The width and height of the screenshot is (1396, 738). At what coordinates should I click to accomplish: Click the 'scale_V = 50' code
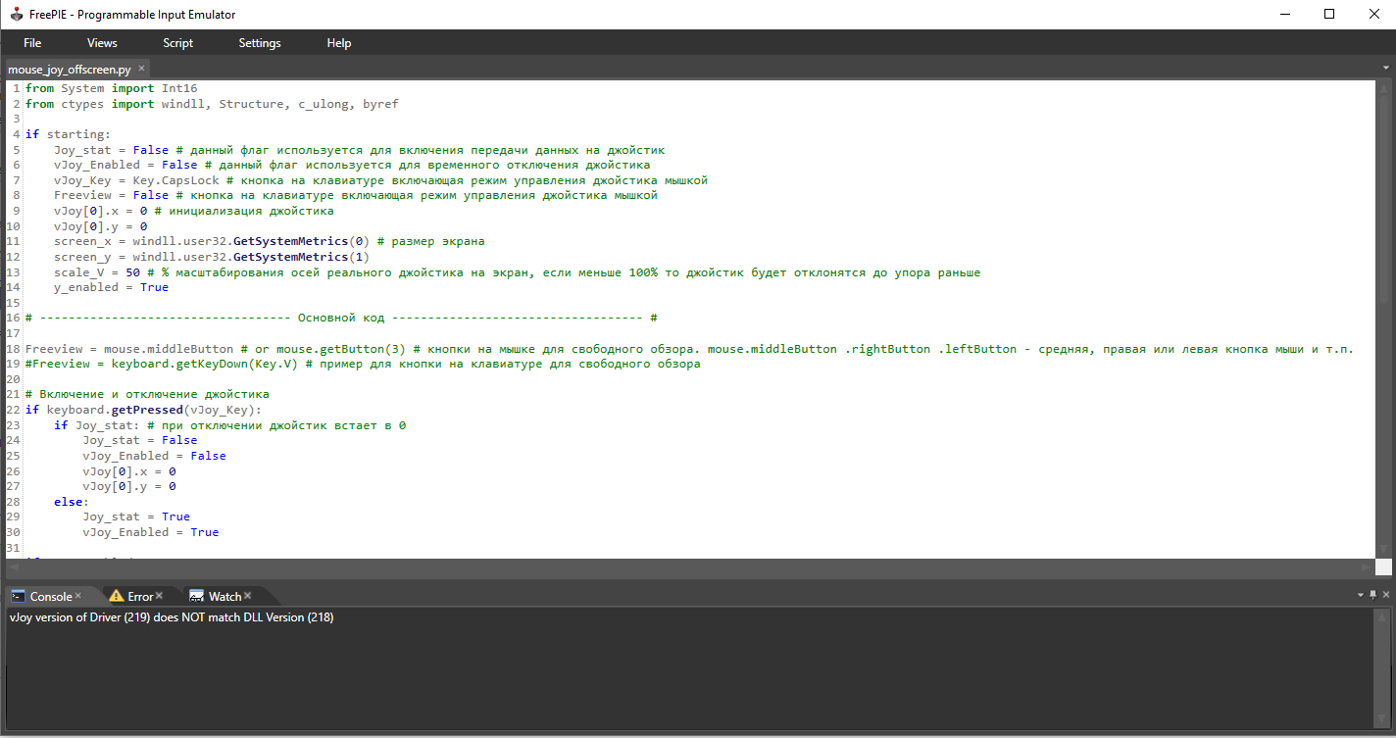(x=97, y=272)
